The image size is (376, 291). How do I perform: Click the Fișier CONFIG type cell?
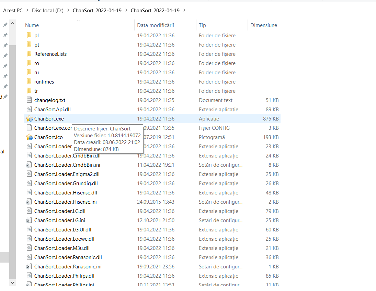tap(214, 128)
